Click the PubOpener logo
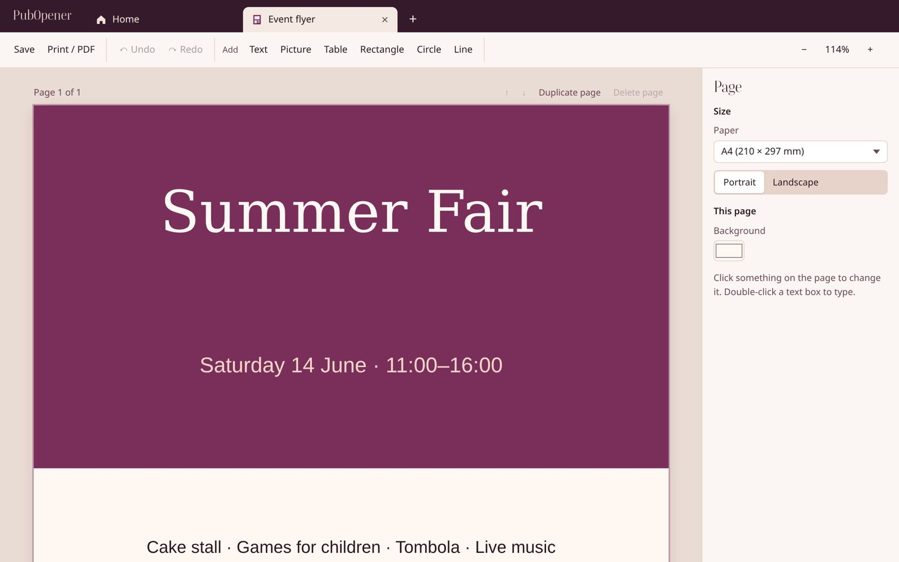 (x=42, y=16)
